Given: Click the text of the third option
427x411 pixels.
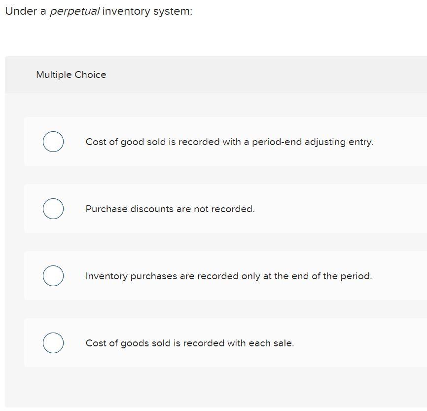Looking at the screenshot, I should tap(228, 276).
